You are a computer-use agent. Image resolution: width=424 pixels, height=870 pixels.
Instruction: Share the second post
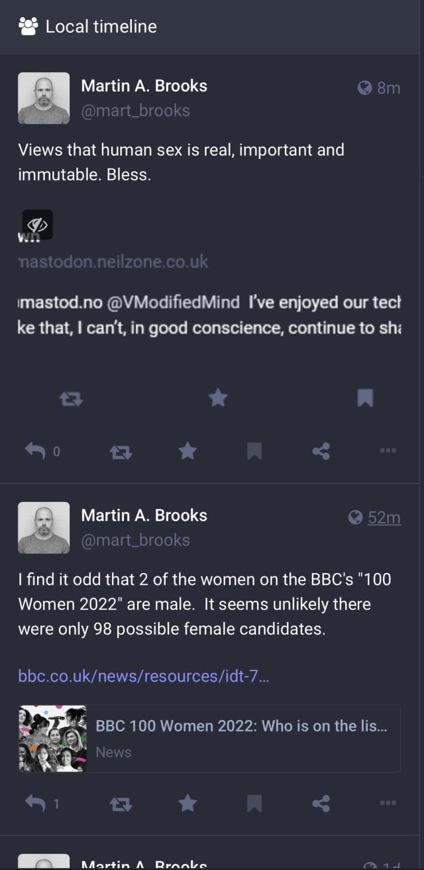pos(321,803)
